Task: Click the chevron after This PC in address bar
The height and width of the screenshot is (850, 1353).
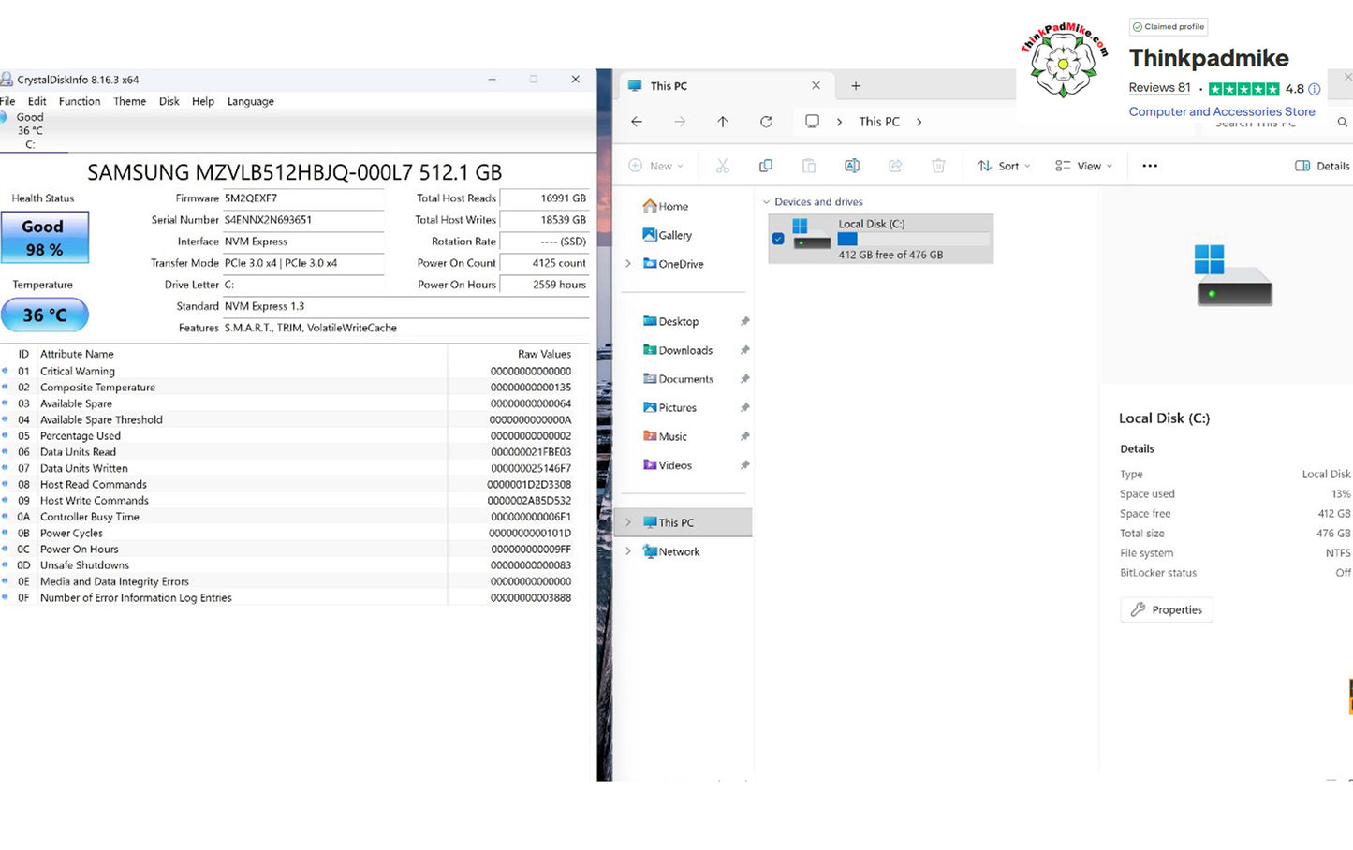Action: click(919, 122)
